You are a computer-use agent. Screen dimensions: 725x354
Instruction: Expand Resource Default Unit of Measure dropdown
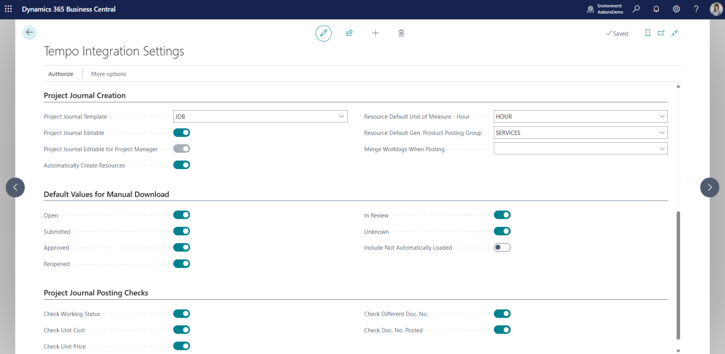[662, 116]
